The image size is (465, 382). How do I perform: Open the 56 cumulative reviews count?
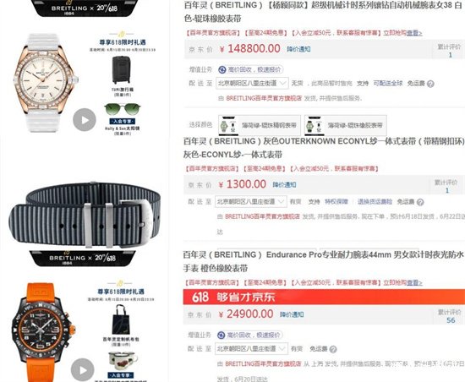click(451, 320)
